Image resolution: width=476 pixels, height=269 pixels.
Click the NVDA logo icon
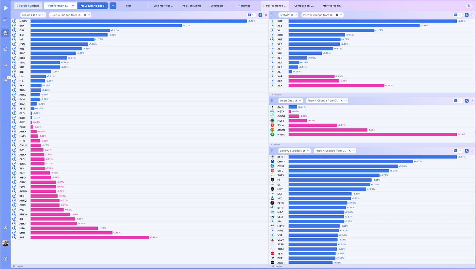[272, 134]
